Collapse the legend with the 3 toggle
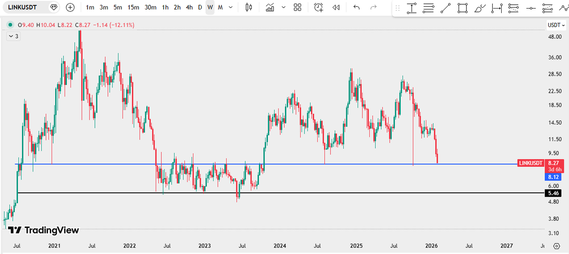Image resolution: width=569 pixels, height=254 pixels. click(x=12, y=36)
